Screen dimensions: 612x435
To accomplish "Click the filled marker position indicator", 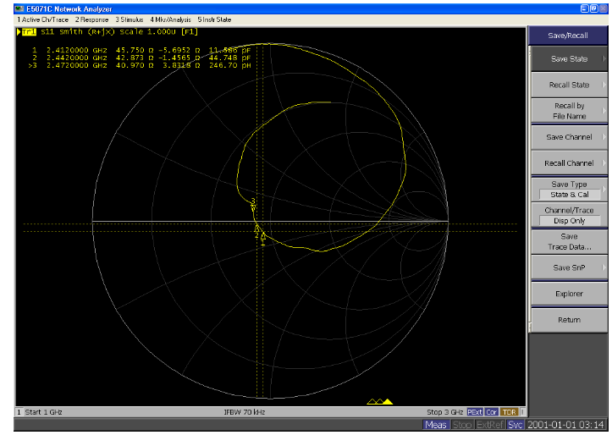I will (x=388, y=401).
